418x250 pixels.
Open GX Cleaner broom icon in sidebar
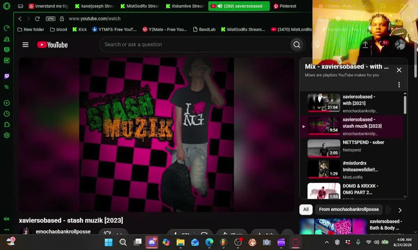(x=7, y=39)
